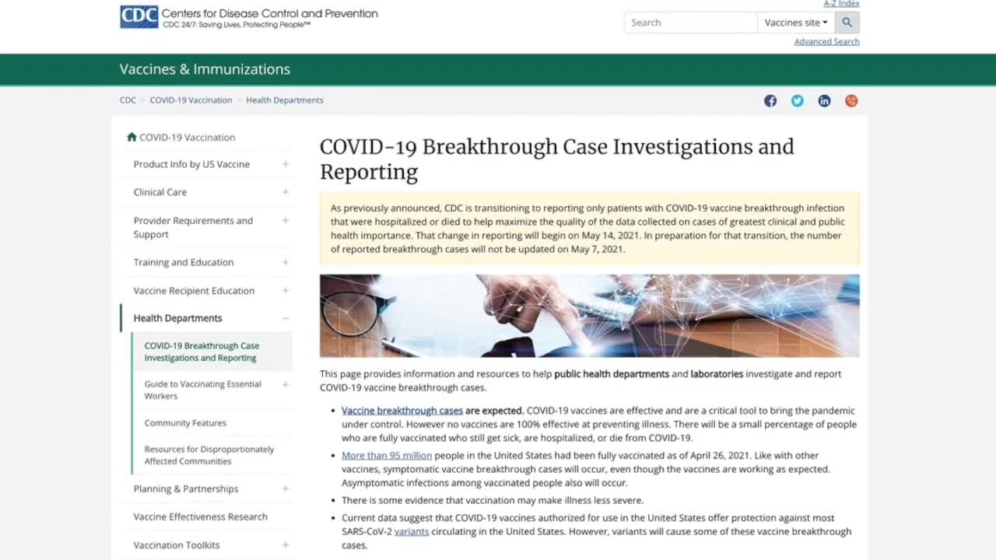Open Planning & Partnerships sidebar item
The height and width of the screenshot is (560, 996).
coord(185,488)
